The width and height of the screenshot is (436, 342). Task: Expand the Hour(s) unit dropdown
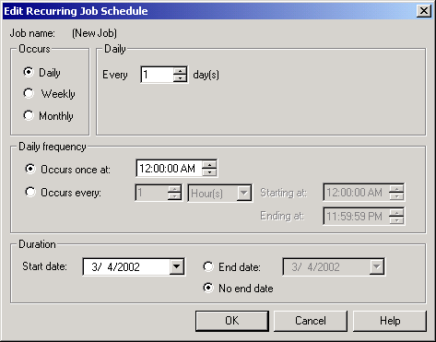click(x=244, y=193)
